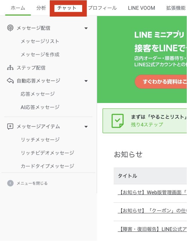This screenshot has width=187, height=241.
Task: Open the LINE VOOM tab
Action: pos(141,8)
